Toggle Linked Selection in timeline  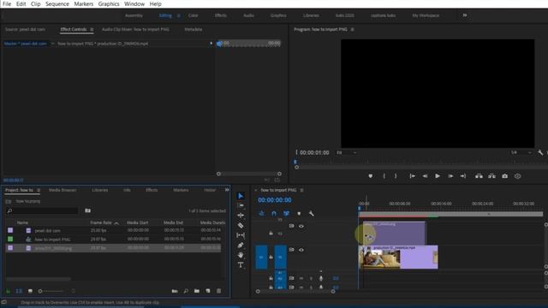286,213
